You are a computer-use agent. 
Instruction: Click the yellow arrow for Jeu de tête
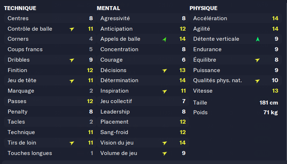pyautogui.click(x=72, y=81)
